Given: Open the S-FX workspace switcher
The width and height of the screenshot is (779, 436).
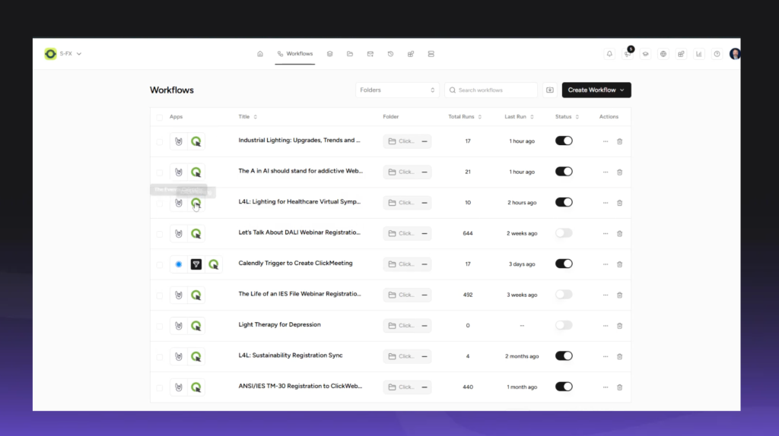Looking at the screenshot, I should (63, 54).
